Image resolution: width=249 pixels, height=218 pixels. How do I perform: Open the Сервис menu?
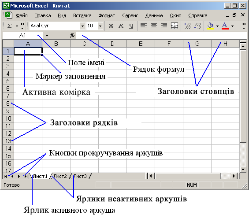(130, 15)
